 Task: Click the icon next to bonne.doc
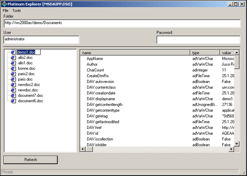click(13, 68)
